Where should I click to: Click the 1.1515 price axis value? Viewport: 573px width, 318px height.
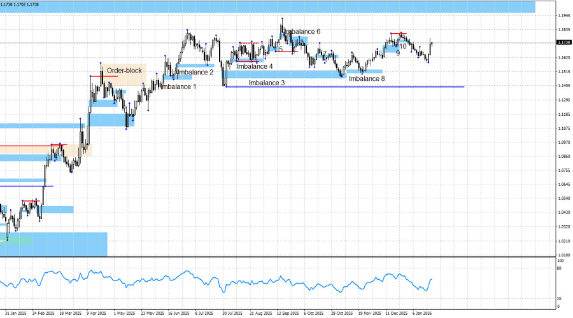pos(564,72)
